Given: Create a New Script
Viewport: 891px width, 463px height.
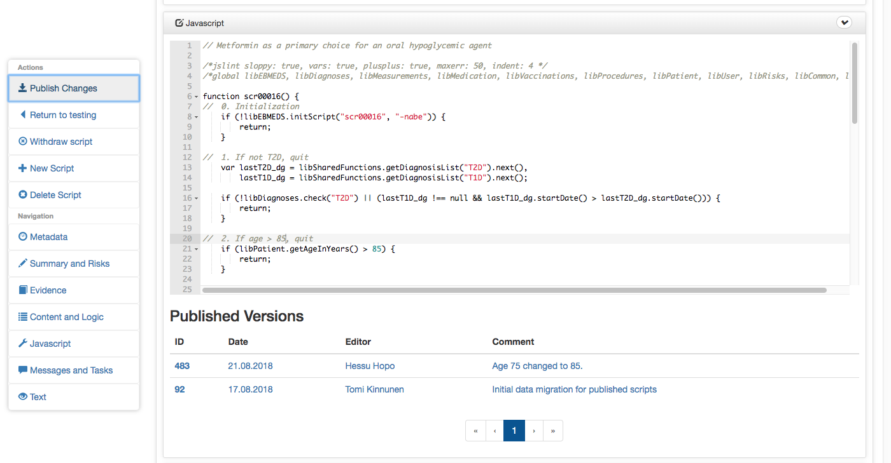Looking at the screenshot, I should coord(74,168).
